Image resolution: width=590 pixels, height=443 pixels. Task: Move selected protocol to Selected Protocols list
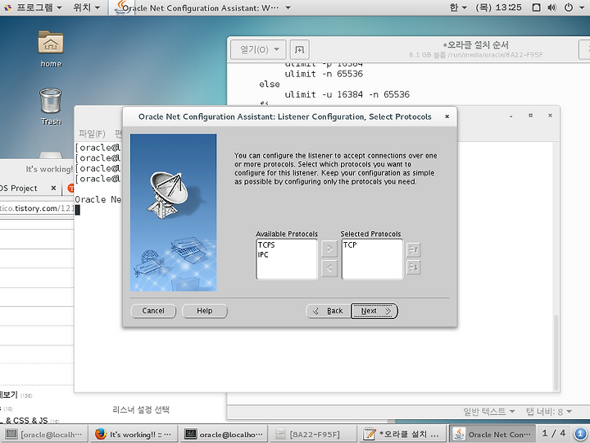(329, 249)
